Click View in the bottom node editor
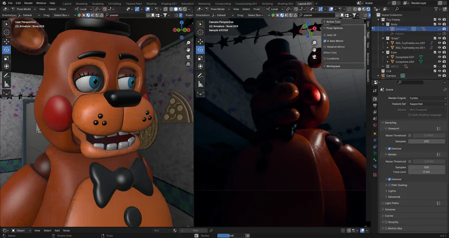 37,231
